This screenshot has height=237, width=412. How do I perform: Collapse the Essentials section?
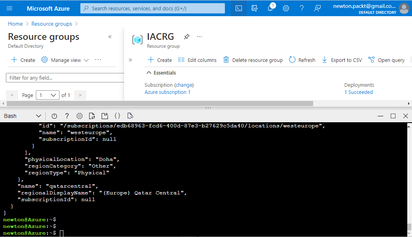click(161, 73)
